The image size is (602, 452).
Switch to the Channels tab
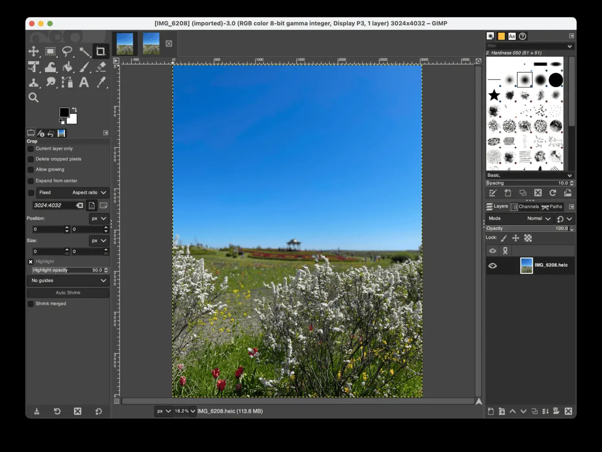pyautogui.click(x=526, y=207)
